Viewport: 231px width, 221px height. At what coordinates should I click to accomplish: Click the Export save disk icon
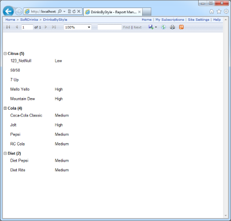pos(151,27)
